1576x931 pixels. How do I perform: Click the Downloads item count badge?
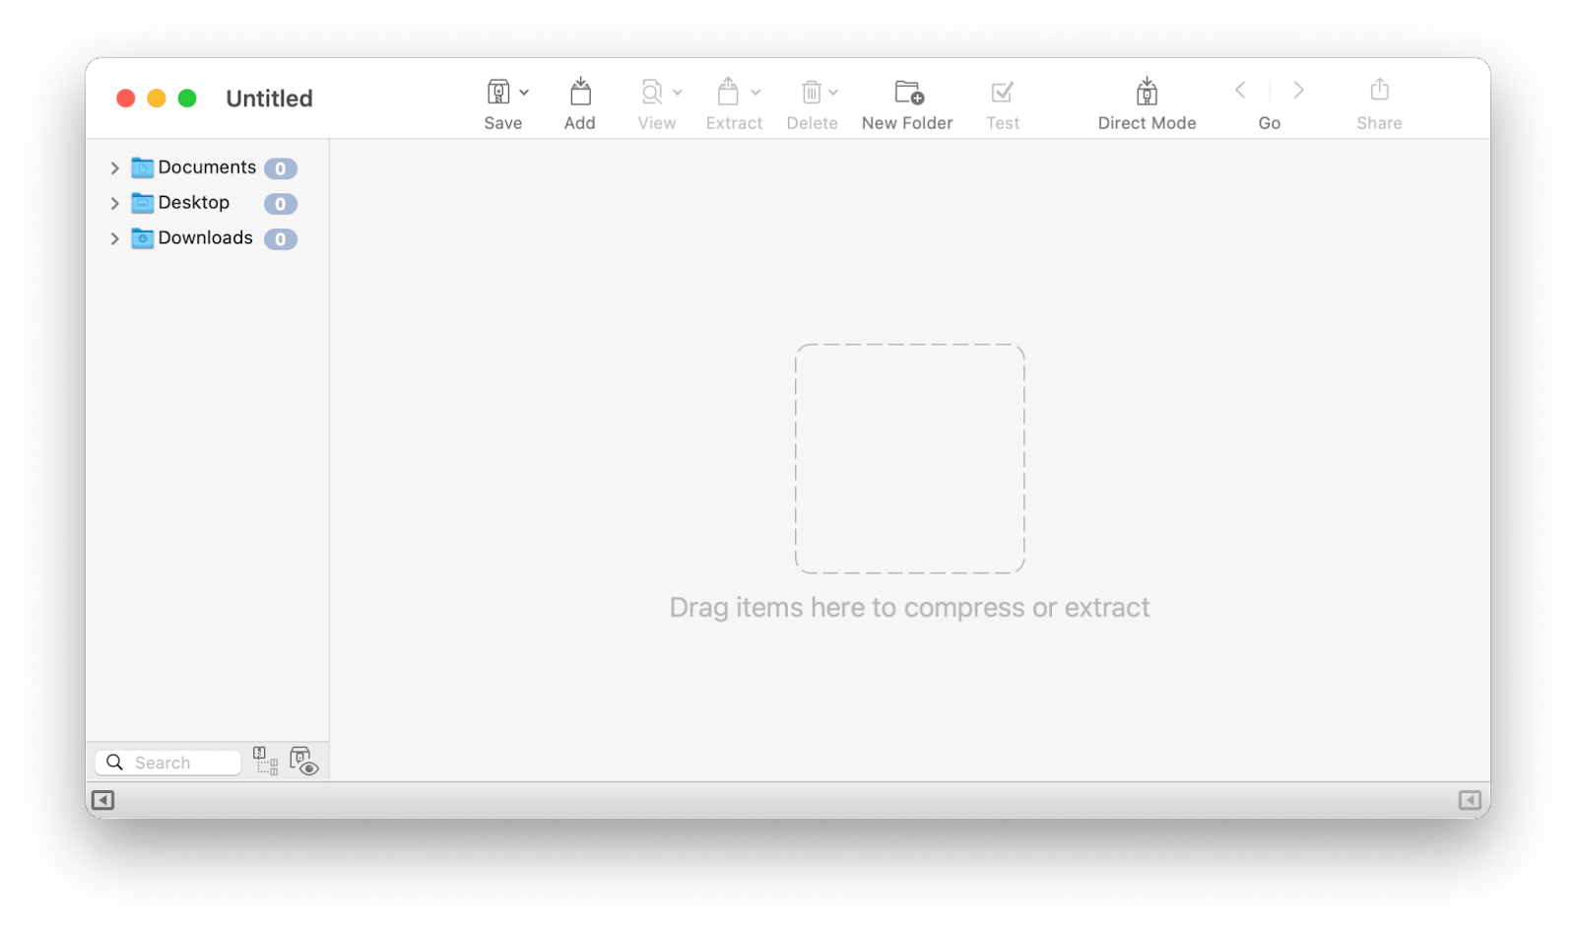pos(281,238)
